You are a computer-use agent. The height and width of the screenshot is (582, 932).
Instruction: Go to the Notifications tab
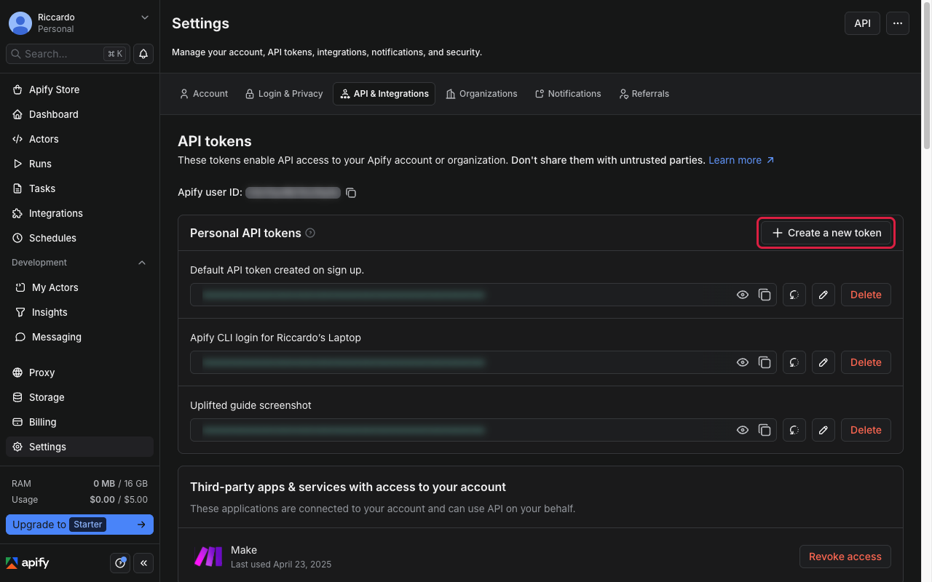[x=568, y=94]
